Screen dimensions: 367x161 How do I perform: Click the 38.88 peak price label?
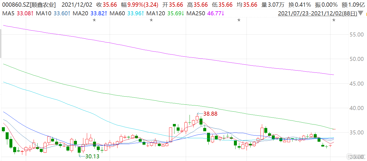(x=210, y=114)
